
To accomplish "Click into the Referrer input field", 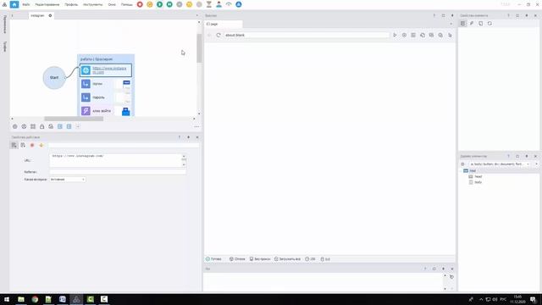I will coord(118,172).
